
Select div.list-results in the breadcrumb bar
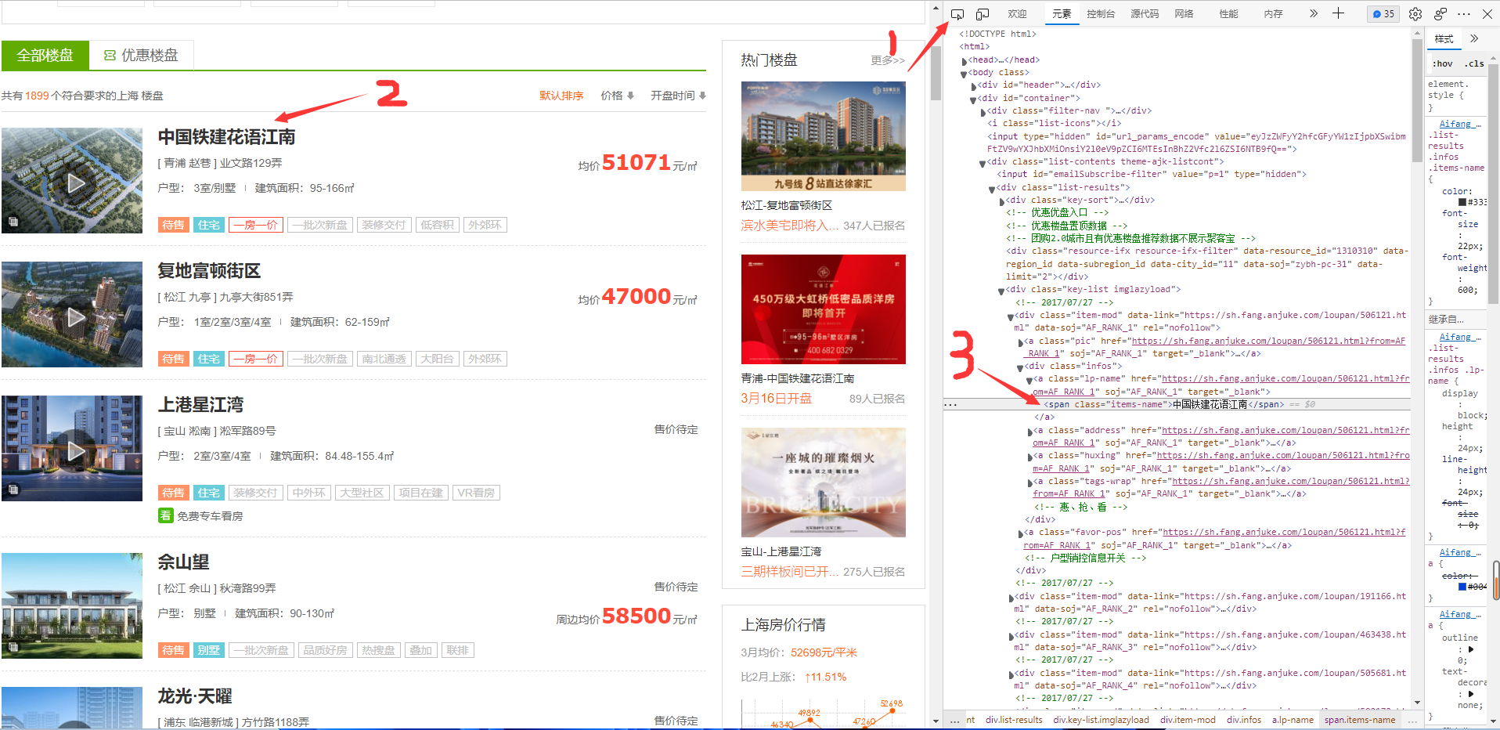click(x=1014, y=720)
